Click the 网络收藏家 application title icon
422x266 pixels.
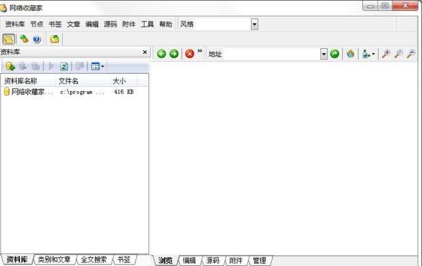point(3,8)
